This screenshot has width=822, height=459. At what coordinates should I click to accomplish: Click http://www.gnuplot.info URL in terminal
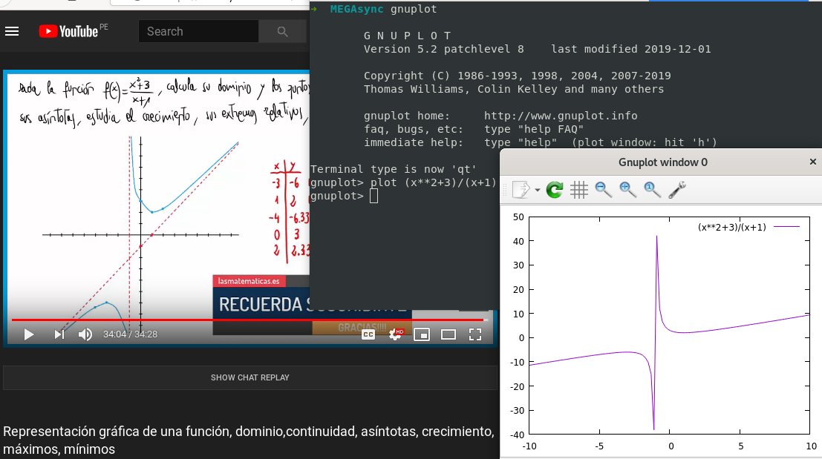coord(561,116)
